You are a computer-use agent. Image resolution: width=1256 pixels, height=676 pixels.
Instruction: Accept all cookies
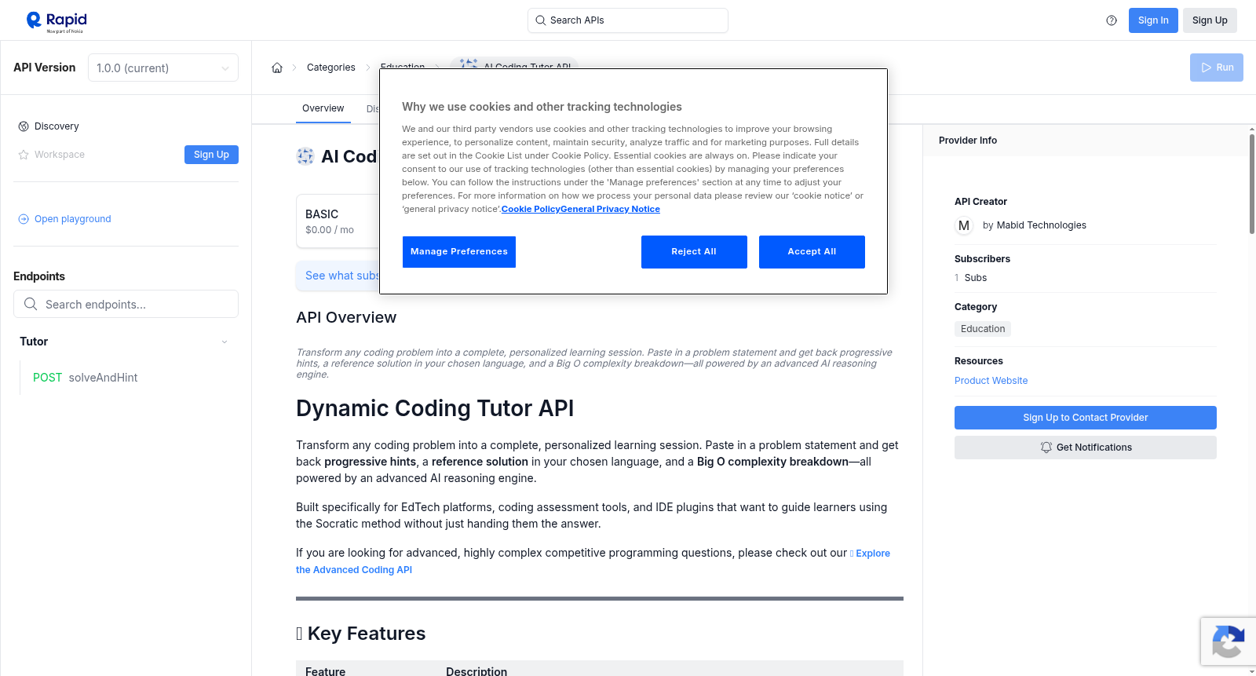pos(812,252)
